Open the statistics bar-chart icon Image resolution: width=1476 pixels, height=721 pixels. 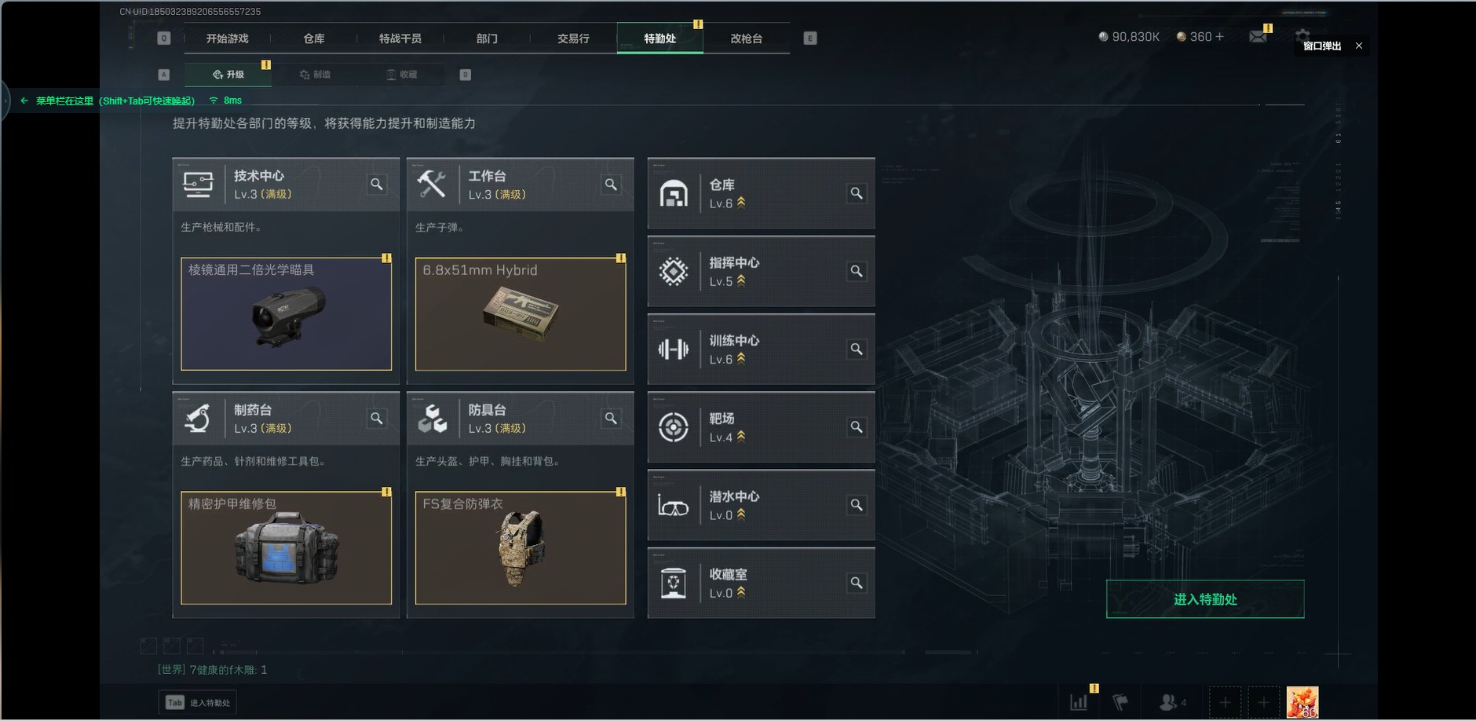(x=1080, y=702)
